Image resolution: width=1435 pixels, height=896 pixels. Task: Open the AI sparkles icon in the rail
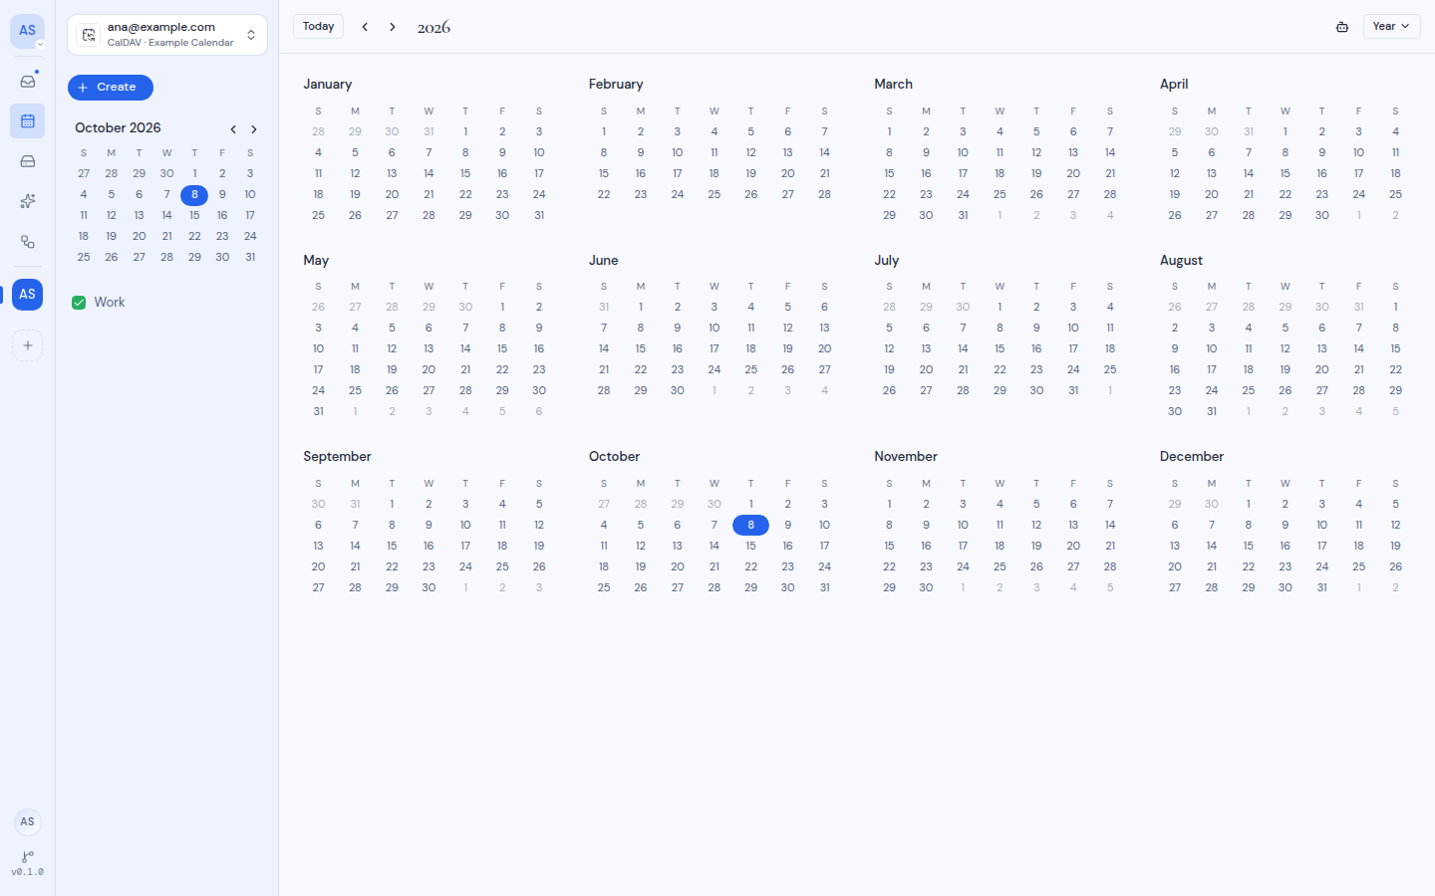tap(28, 201)
